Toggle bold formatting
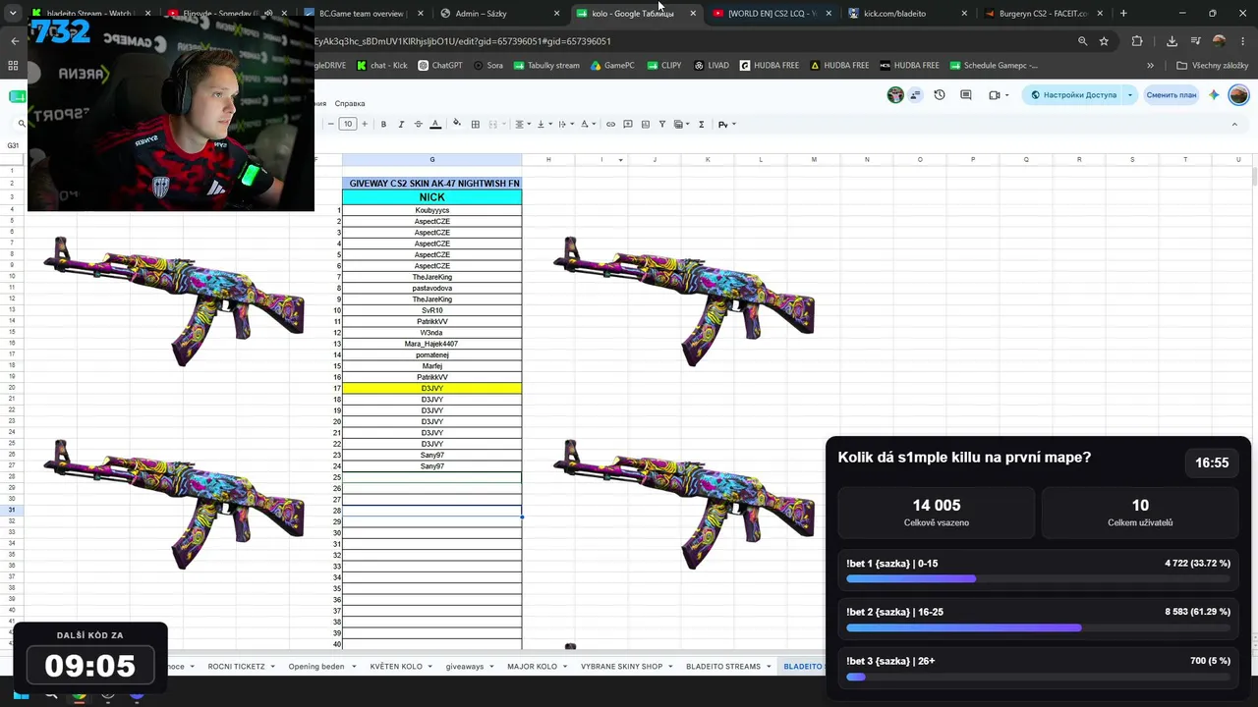The height and width of the screenshot is (707, 1258). pyautogui.click(x=383, y=124)
